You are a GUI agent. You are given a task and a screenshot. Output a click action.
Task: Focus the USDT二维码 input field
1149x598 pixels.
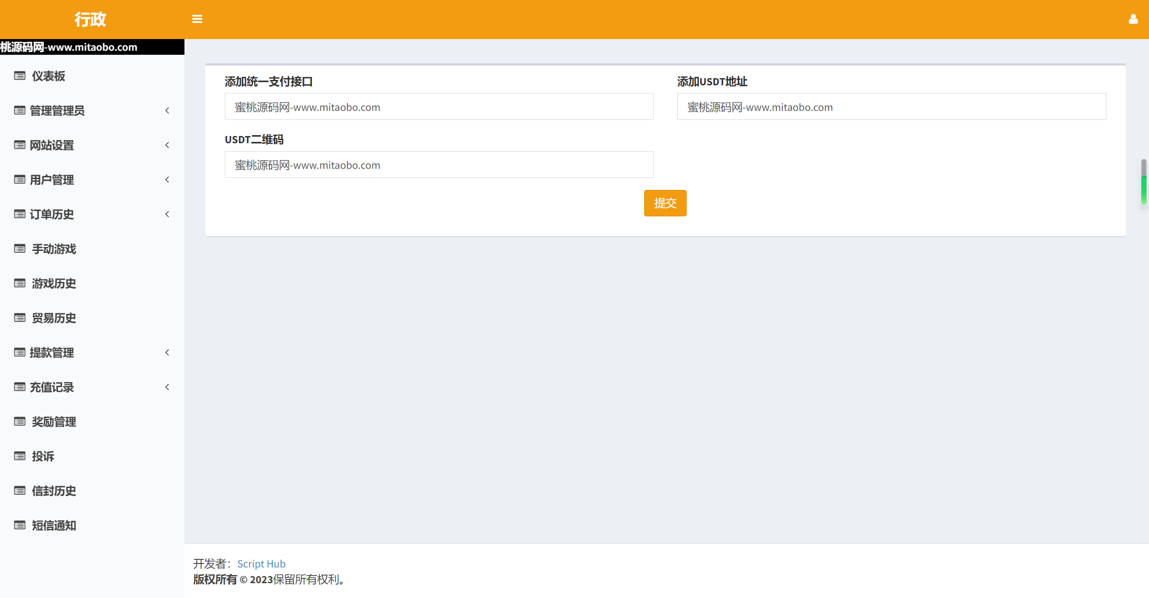pos(439,165)
